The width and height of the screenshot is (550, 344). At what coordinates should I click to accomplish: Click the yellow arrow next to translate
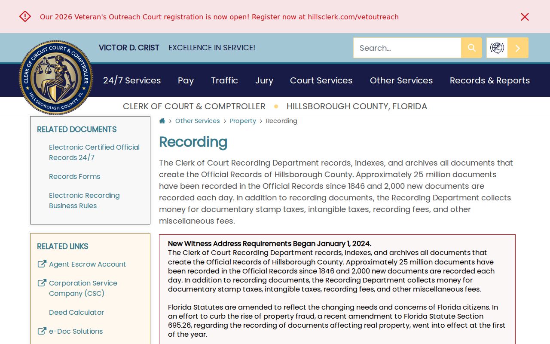point(518,48)
